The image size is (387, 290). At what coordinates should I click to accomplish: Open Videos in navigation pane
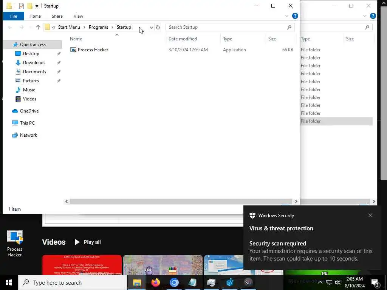tap(29, 99)
